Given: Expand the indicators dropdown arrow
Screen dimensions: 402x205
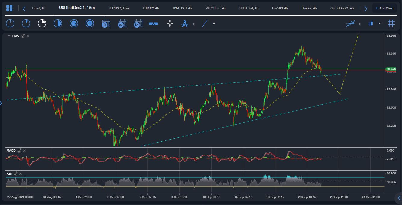Looking at the screenshot, I should click(x=360, y=24).
